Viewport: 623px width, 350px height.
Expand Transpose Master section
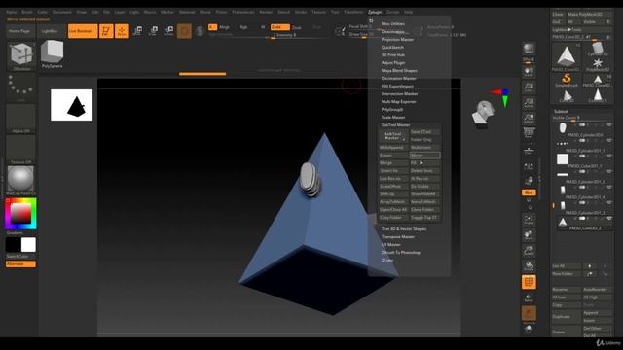[398, 237]
